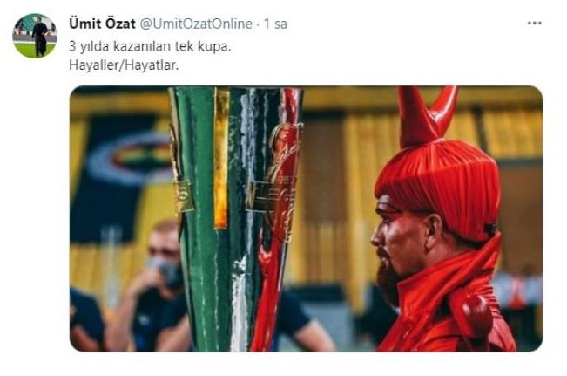The image size is (567, 376).
Task: Open the "1 sa" tweet timestamp
Action: 275,24
